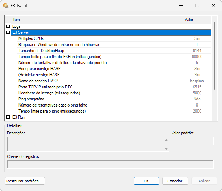222x191 pixels.
Task: Select Nome do serviço HASP row
Action: pyautogui.click(x=38, y=81)
